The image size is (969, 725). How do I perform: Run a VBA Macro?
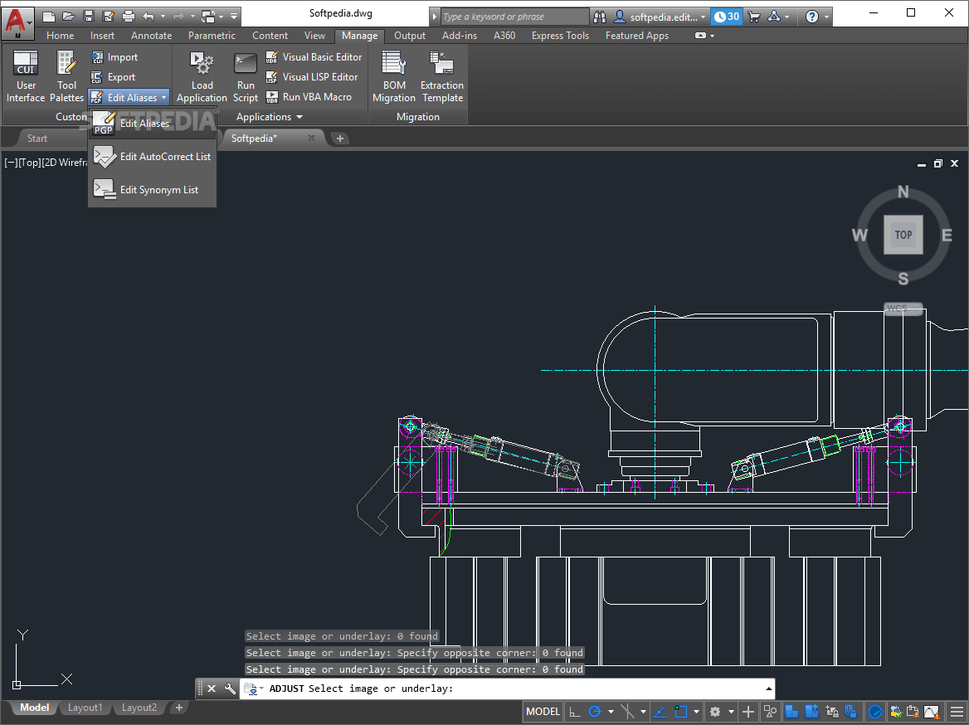(314, 97)
